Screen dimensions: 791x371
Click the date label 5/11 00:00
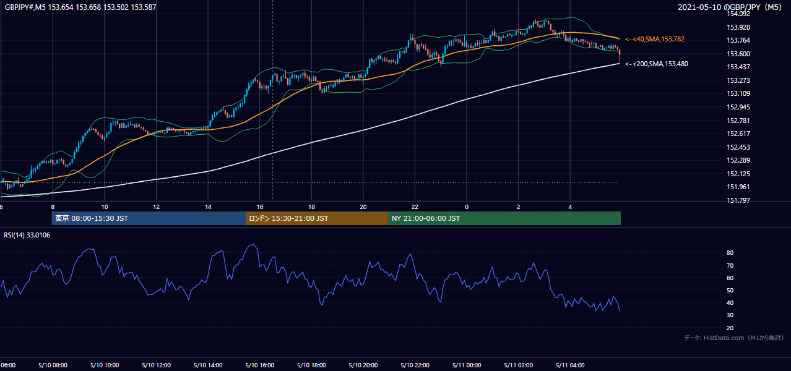pyautogui.click(x=466, y=365)
